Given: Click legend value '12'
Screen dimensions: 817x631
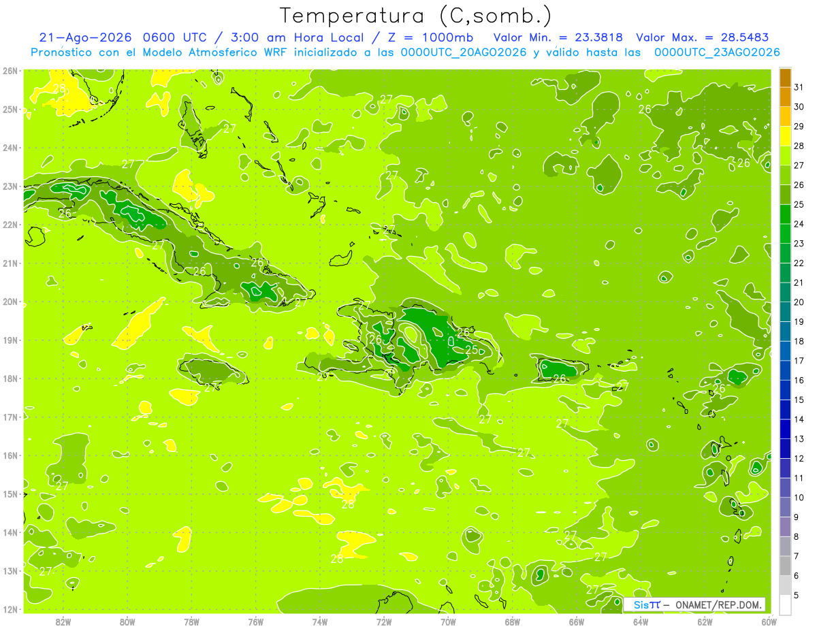Looking at the screenshot, I should 799,459.
